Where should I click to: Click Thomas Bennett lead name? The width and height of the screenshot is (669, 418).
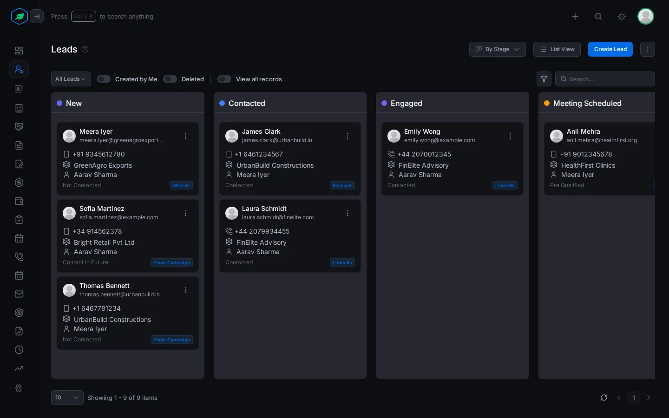[x=105, y=286]
